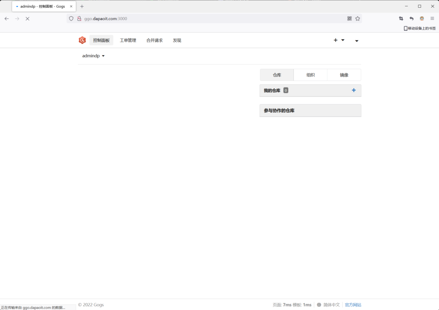The height and width of the screenshot is (310, 439).
Task: Click the insecure connection padlock icon
Action: (x=79, y=19)
